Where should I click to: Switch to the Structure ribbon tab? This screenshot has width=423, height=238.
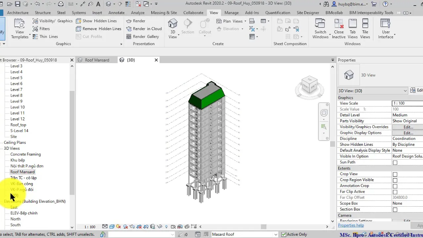coord(43,13)
